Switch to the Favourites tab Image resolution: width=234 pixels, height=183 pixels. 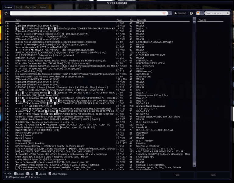tap(30, 7)
